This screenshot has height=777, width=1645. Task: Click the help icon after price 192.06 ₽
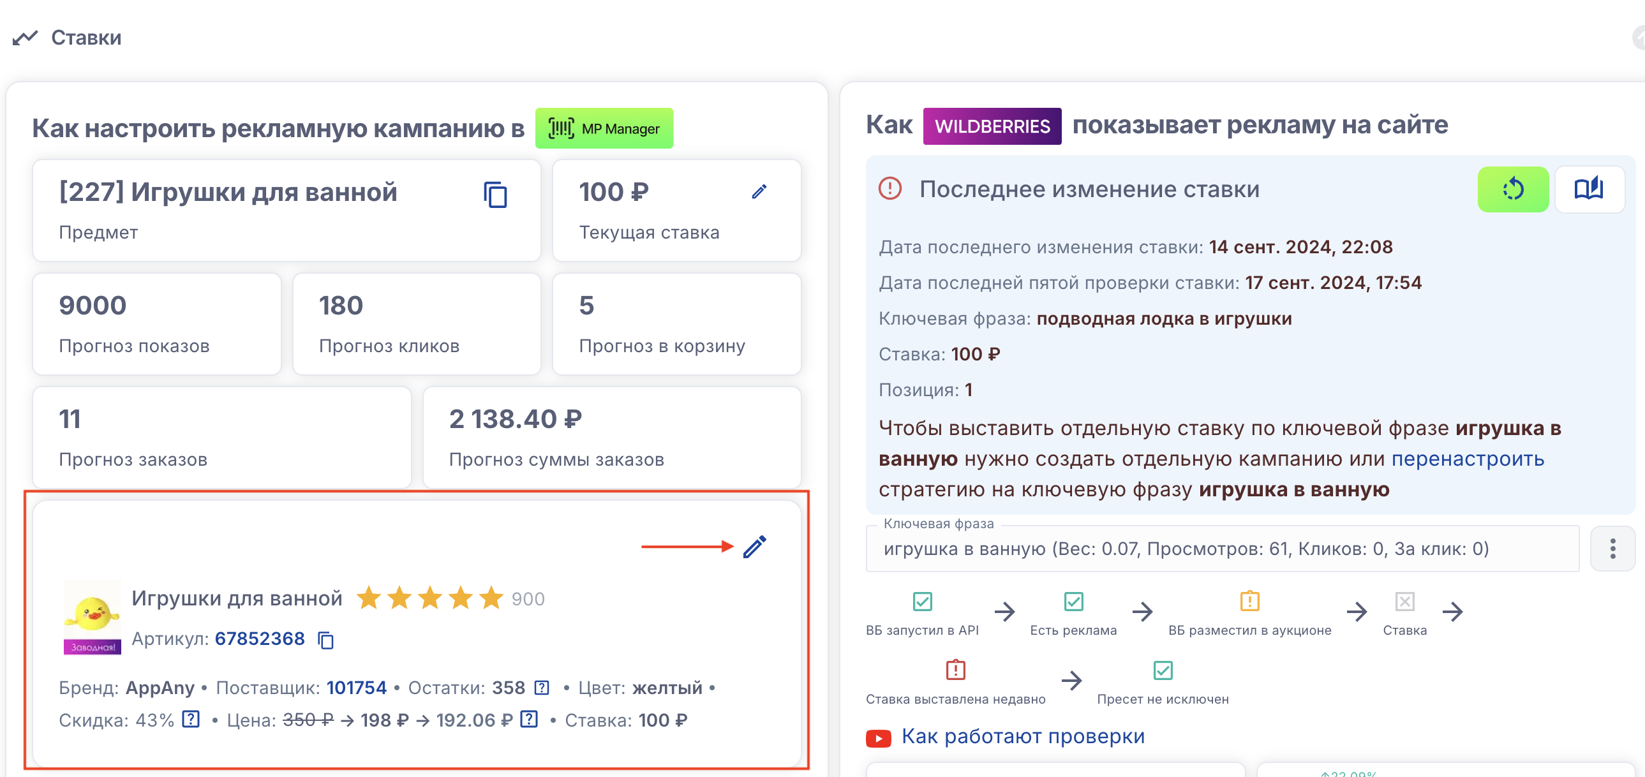tap(529, 720)
